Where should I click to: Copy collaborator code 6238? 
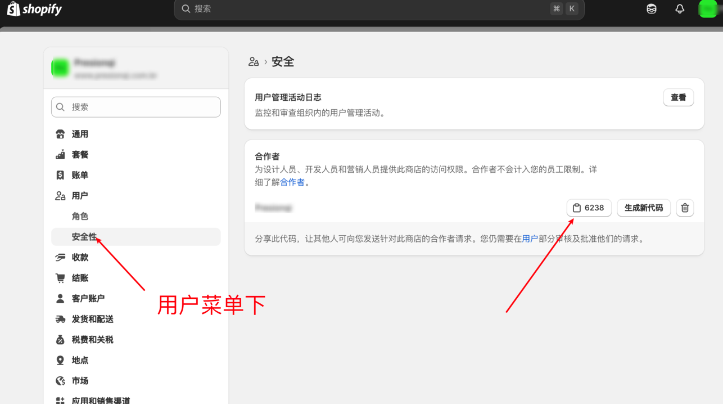click(589, 208)
